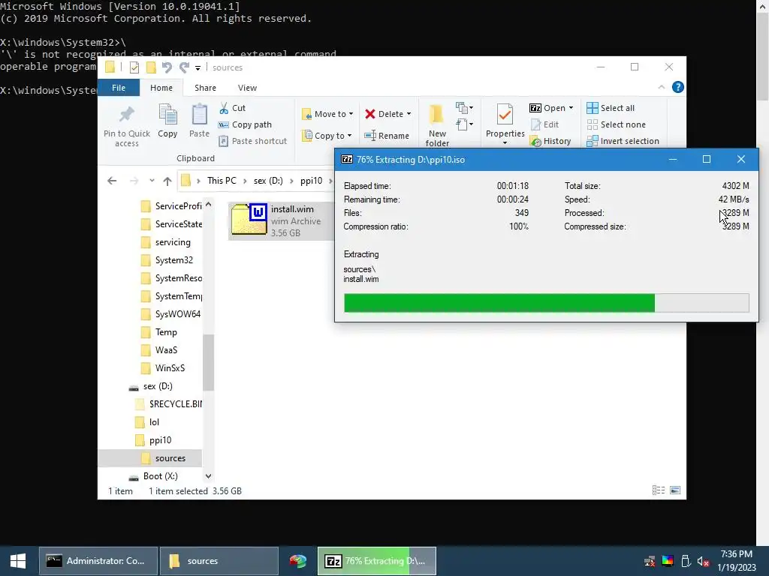Click This PC in the address bar
The width and height of the screenshot is (769, 576).
point(222,181)
